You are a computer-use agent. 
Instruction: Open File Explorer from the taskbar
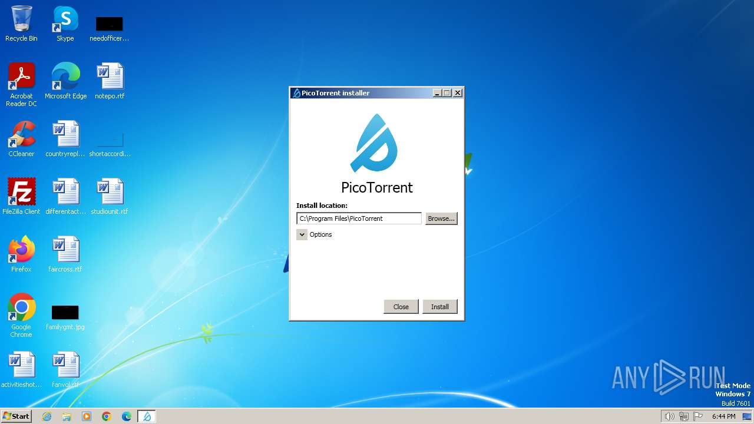[67, 416]
